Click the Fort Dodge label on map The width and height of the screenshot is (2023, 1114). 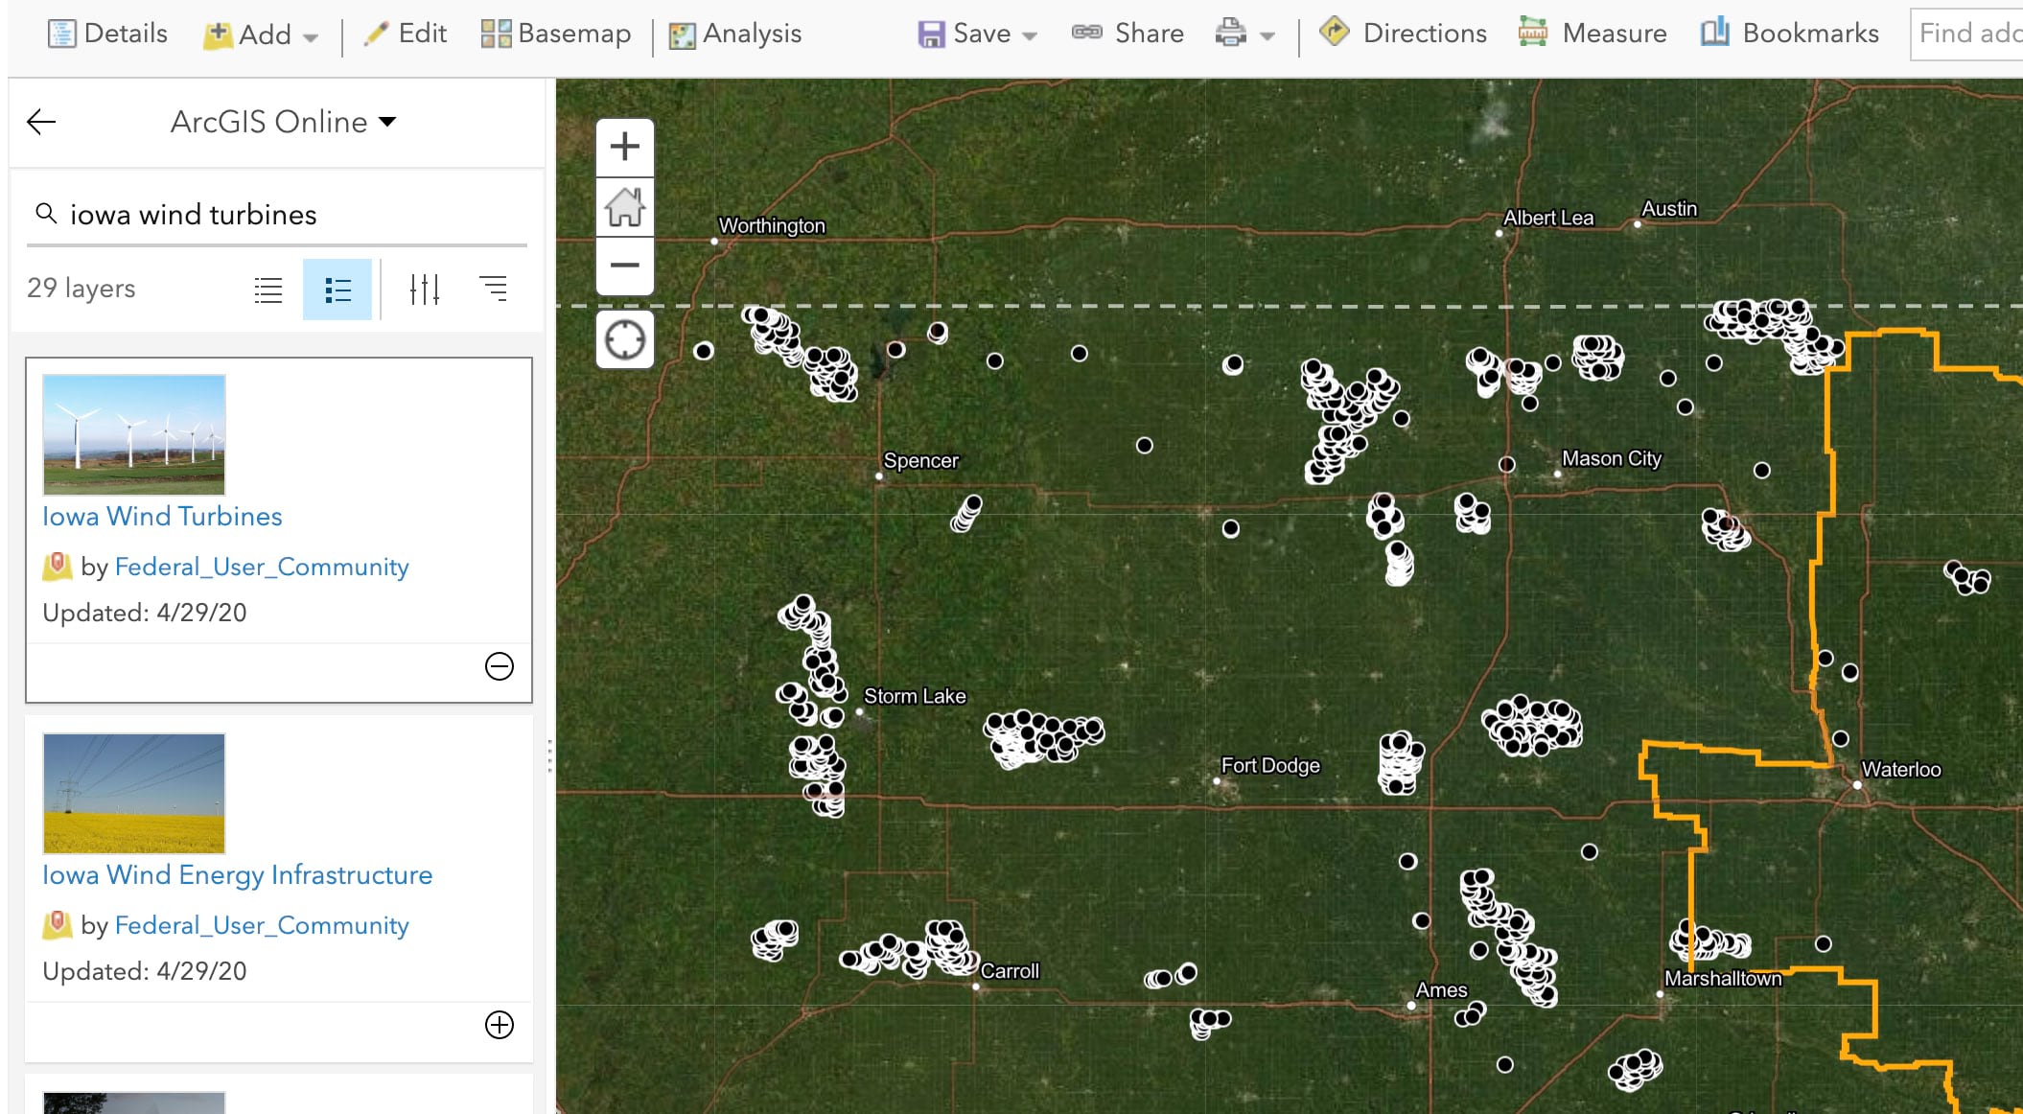pos(1270,765)
